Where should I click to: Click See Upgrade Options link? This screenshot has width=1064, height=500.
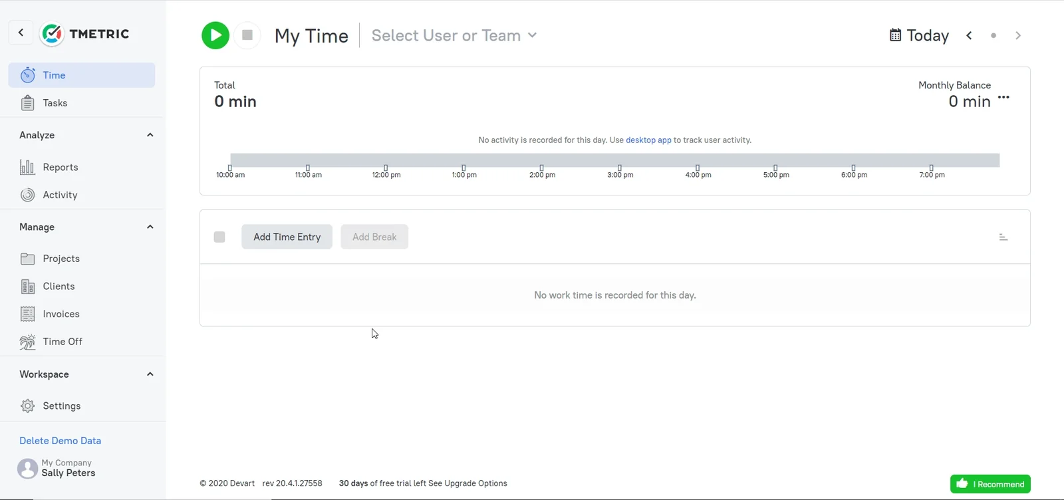(467, 483)
